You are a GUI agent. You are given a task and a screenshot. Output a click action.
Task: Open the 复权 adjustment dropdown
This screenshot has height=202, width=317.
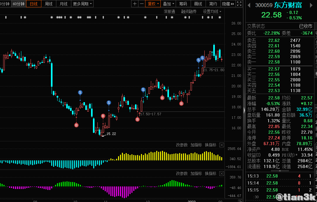click(x=153, y=4)
